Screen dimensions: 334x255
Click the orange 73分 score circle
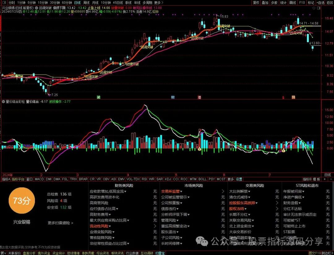pos(22,200)
